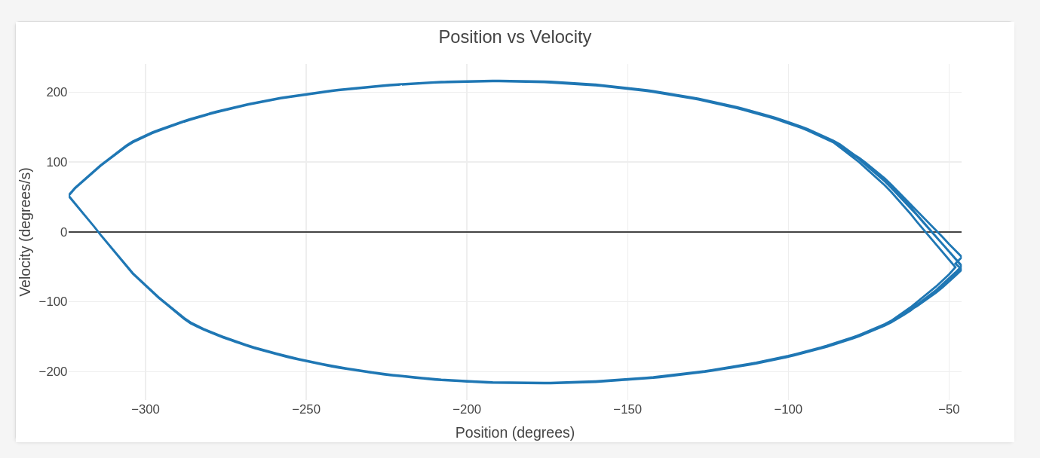
Task: Click the leftmost tip of the blue curve
Action: pos(69,196)
